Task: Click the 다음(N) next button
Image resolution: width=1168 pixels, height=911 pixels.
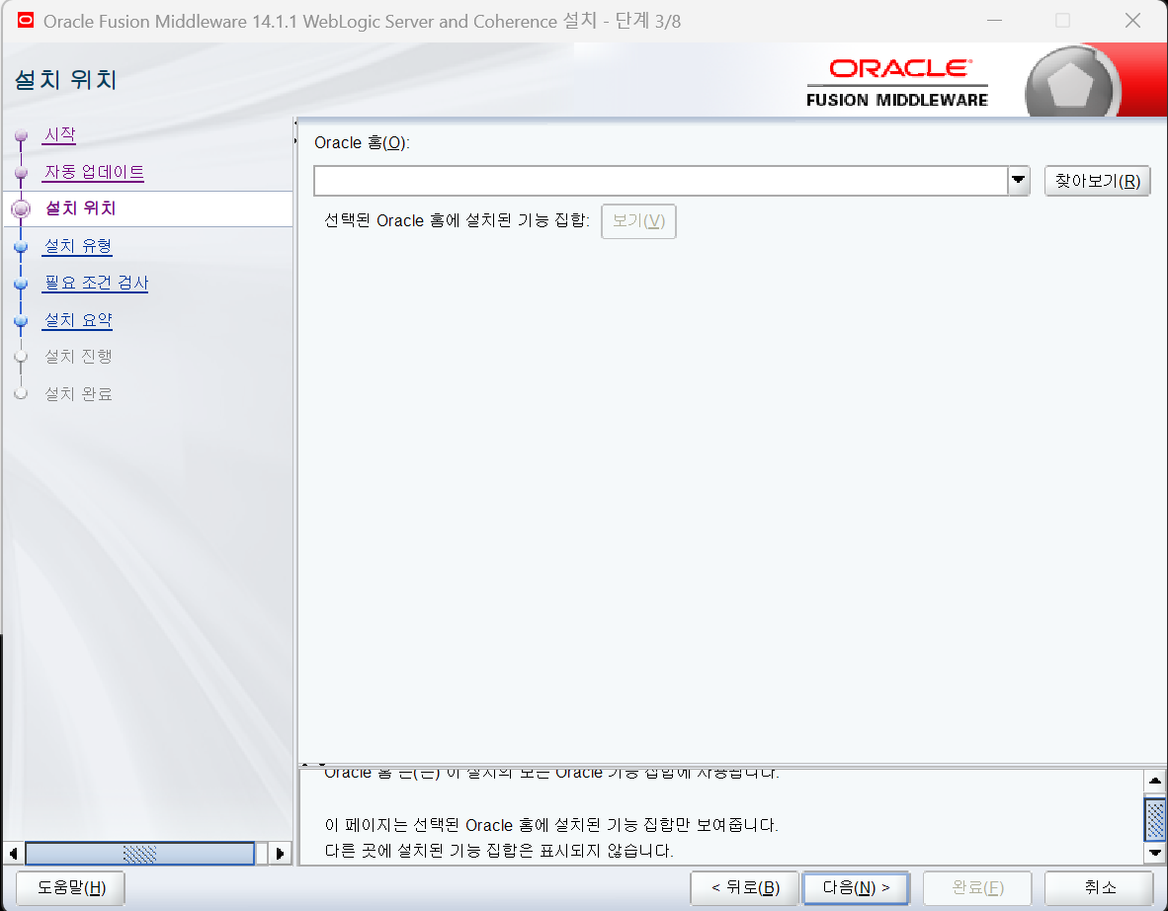Action: (x=856, y=888)
